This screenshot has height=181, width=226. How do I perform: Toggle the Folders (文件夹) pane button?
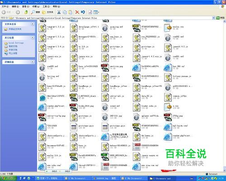point(47,12)
